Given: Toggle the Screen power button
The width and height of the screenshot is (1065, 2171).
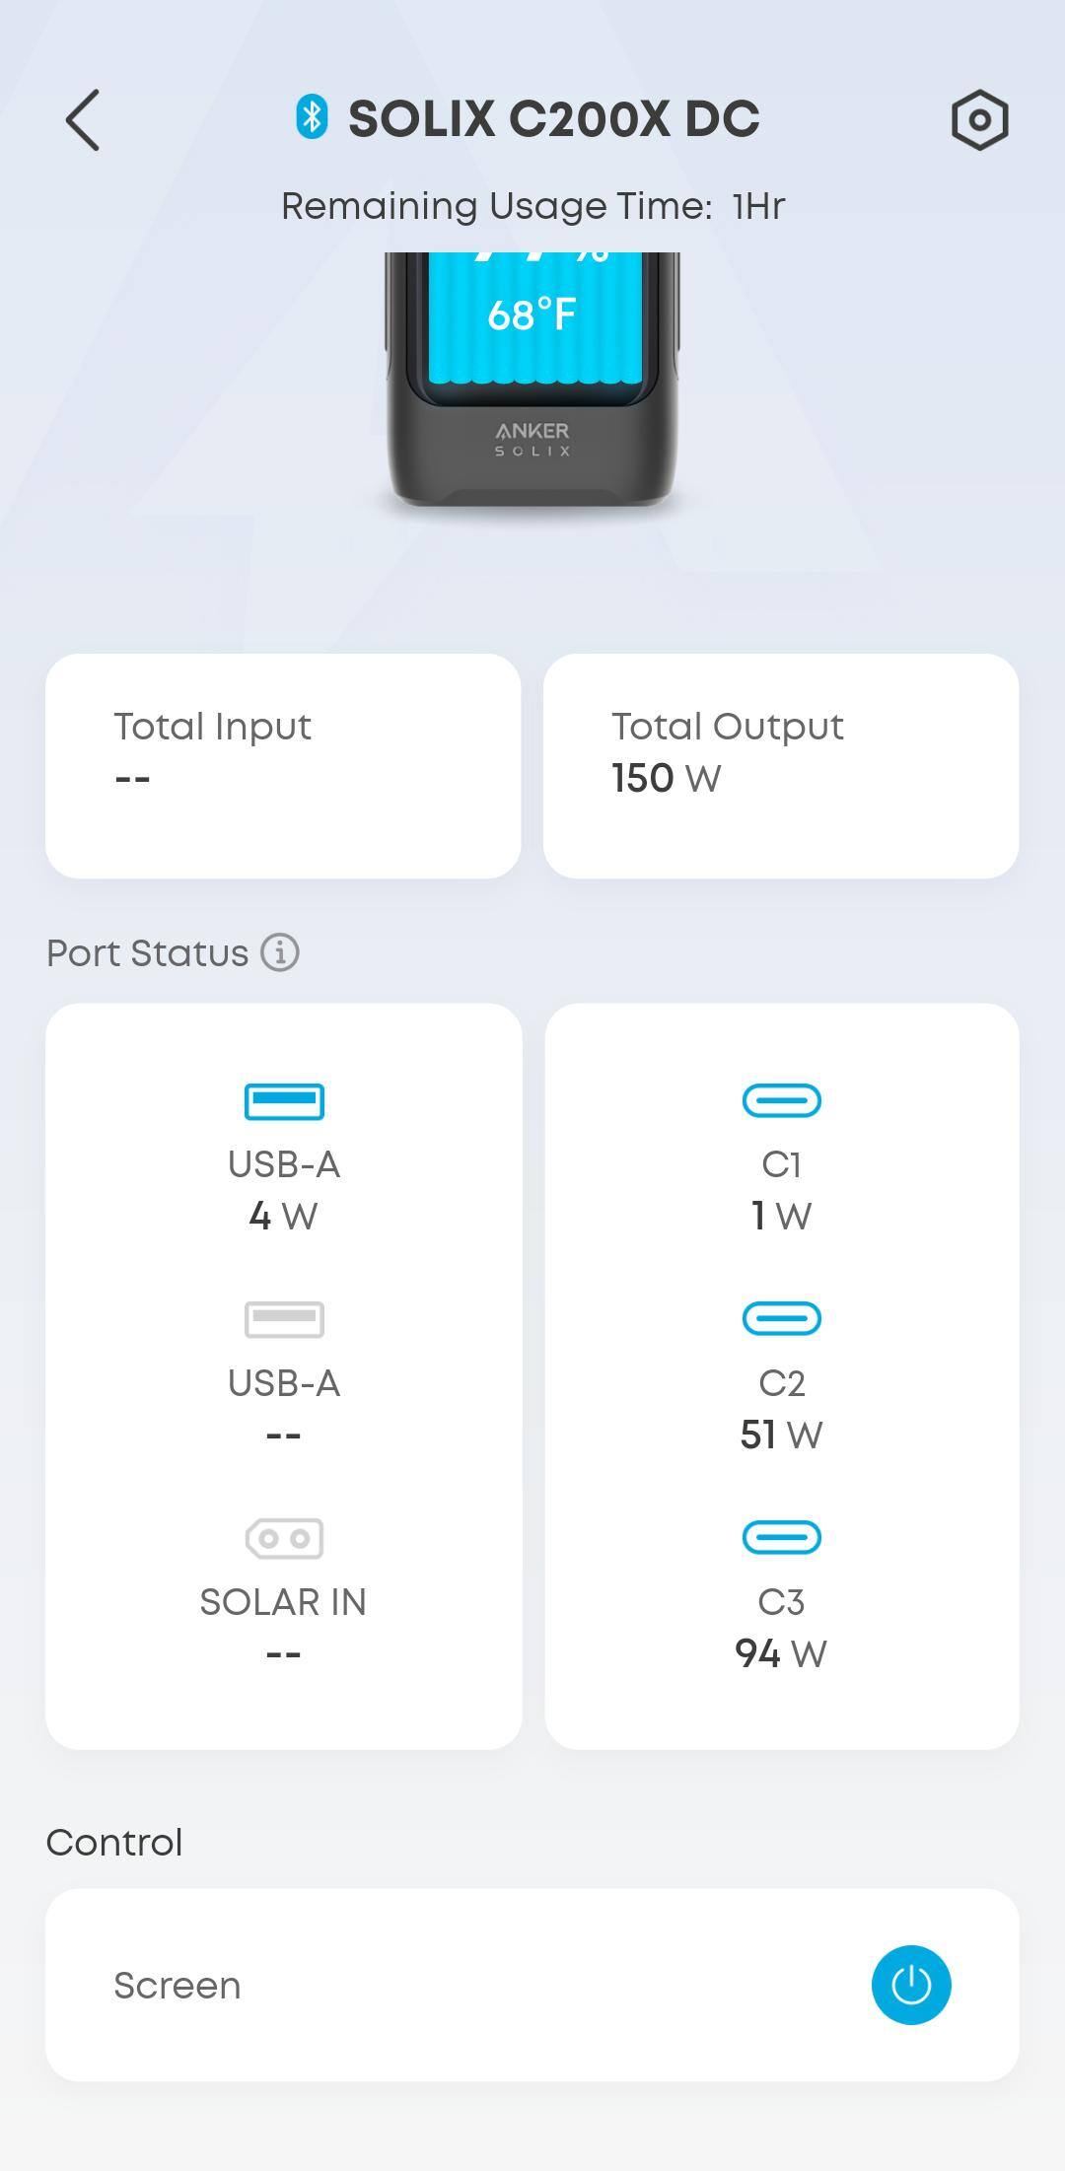Looking at the screenshot, I should [910, 1985].
